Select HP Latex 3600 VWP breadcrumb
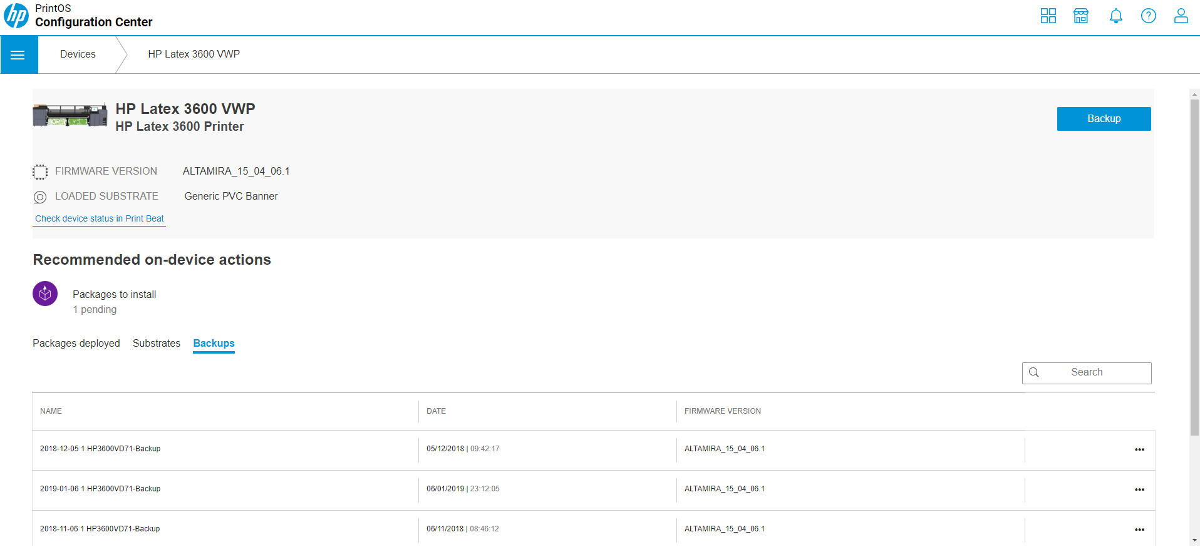 [x=194, y=54]
